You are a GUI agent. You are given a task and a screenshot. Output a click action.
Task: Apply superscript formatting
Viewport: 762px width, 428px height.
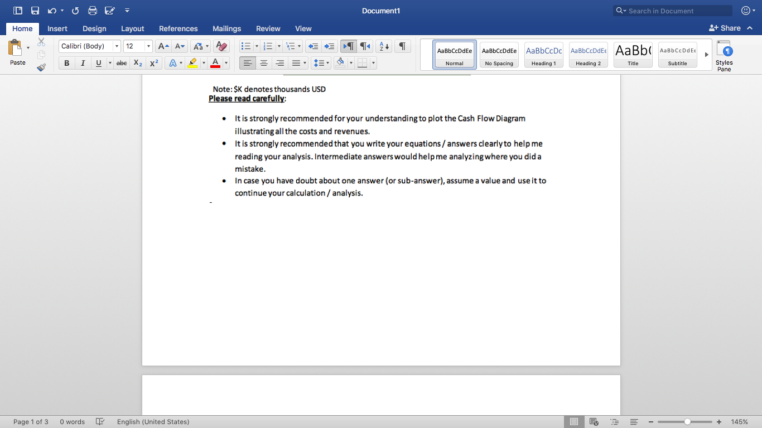pos(154,63)
